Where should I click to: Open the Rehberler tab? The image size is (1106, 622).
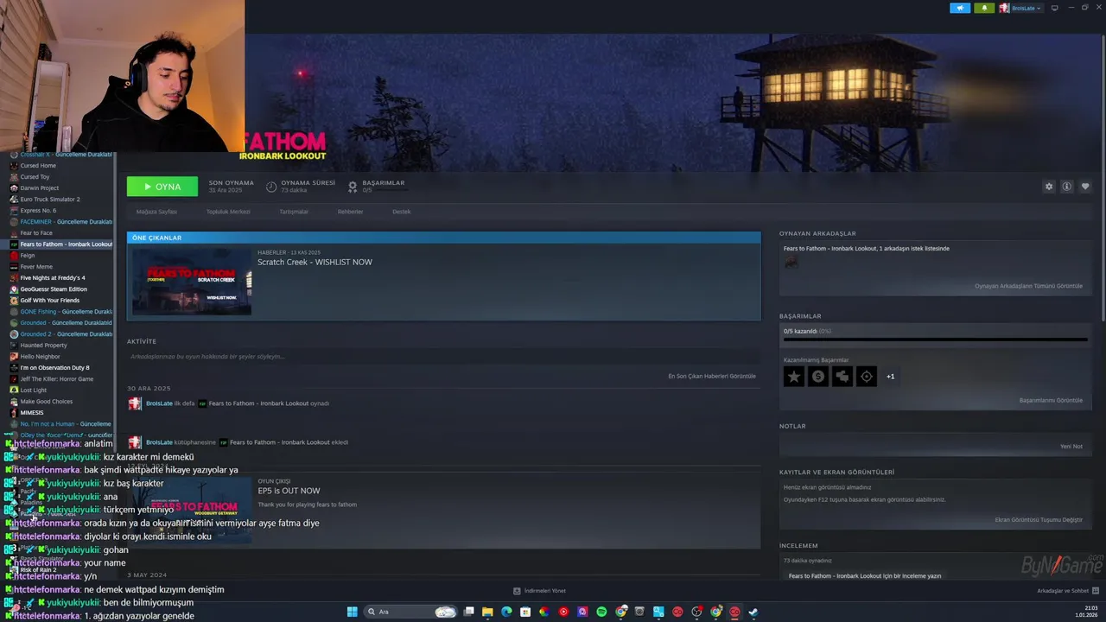pos(350,212)
